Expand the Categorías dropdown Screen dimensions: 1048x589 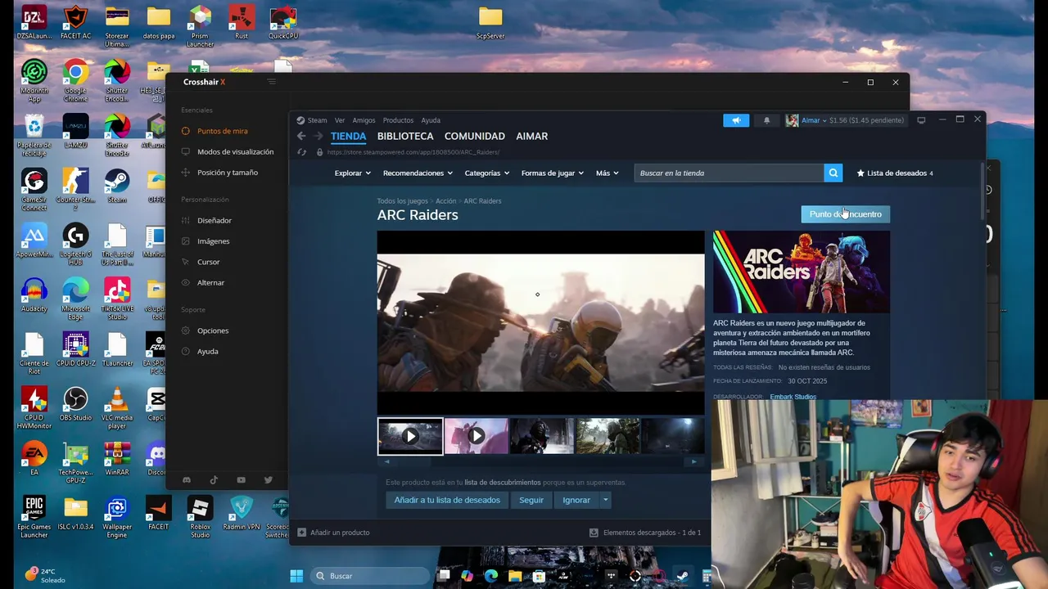[487, 173]
